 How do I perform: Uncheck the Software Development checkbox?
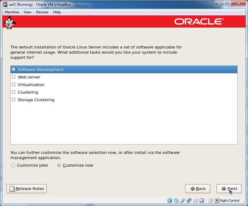[14, 69]
